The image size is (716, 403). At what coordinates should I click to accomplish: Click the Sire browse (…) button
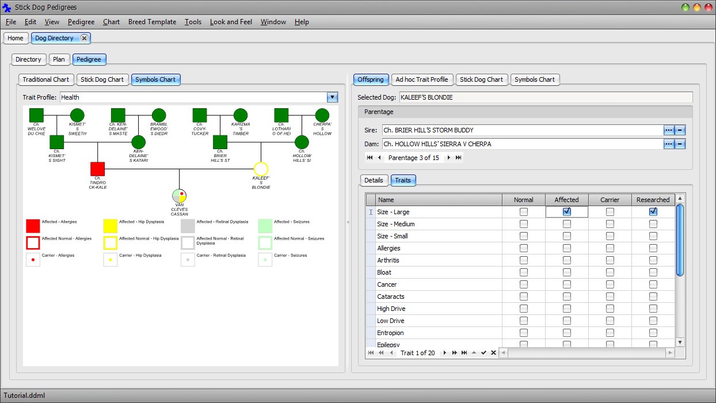[668, 130]
